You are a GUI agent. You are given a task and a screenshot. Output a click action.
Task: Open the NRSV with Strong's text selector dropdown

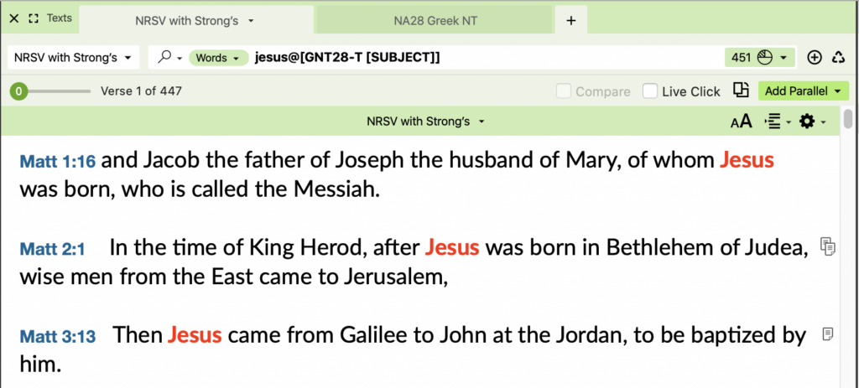[x=72, y=58]
